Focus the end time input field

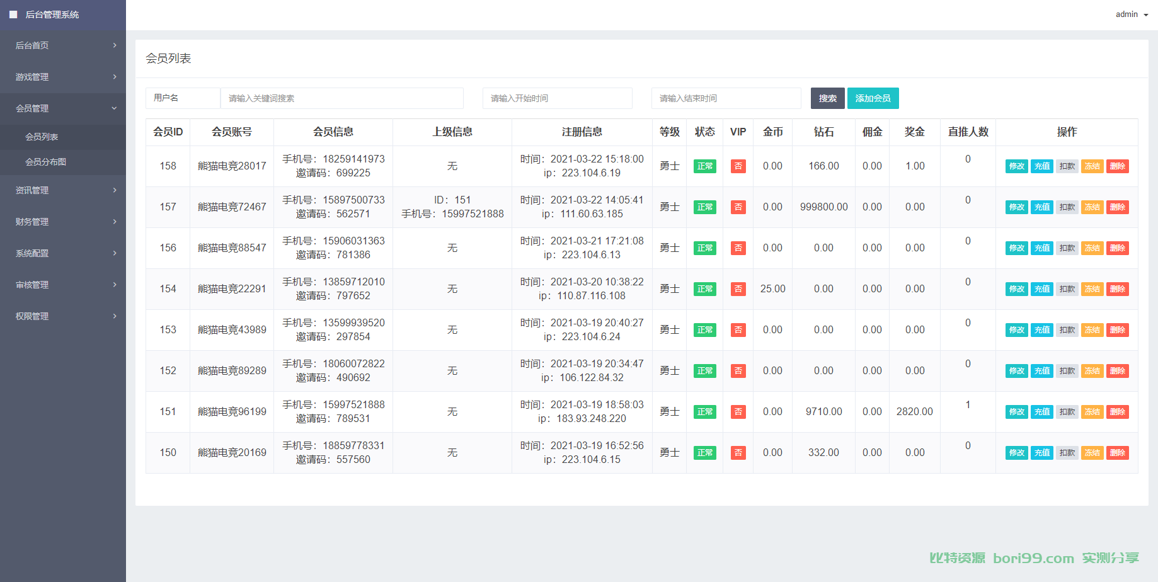tap(726, 98)
